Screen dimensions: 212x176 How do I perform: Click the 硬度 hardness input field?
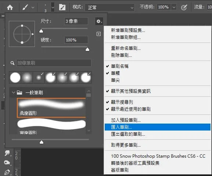click(76, 40)
